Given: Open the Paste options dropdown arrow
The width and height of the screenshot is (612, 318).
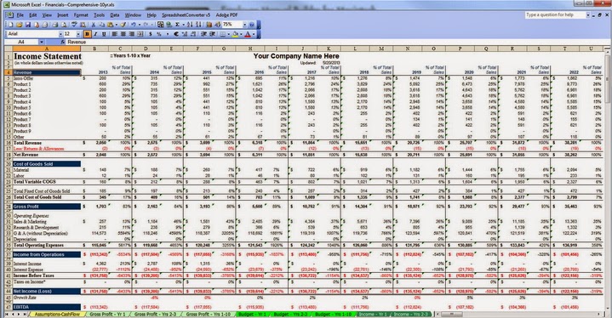Looking at the screenshot, I should (x=117, y=25).
